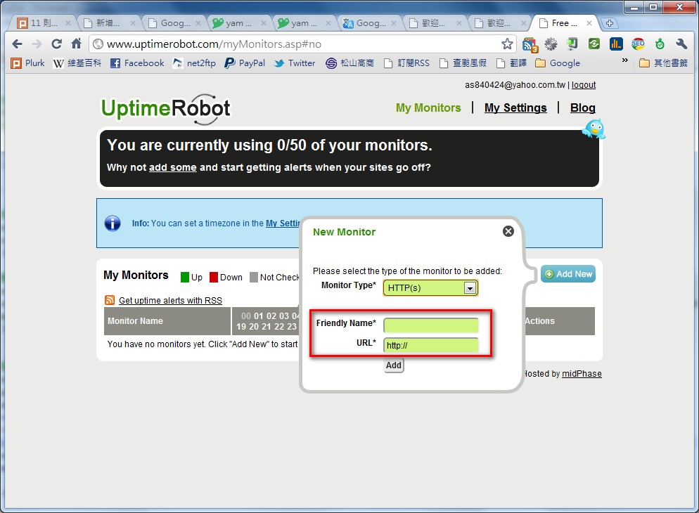Click the Add New button
The height and width of the screenshot is (513, 699).
(568, 274)
